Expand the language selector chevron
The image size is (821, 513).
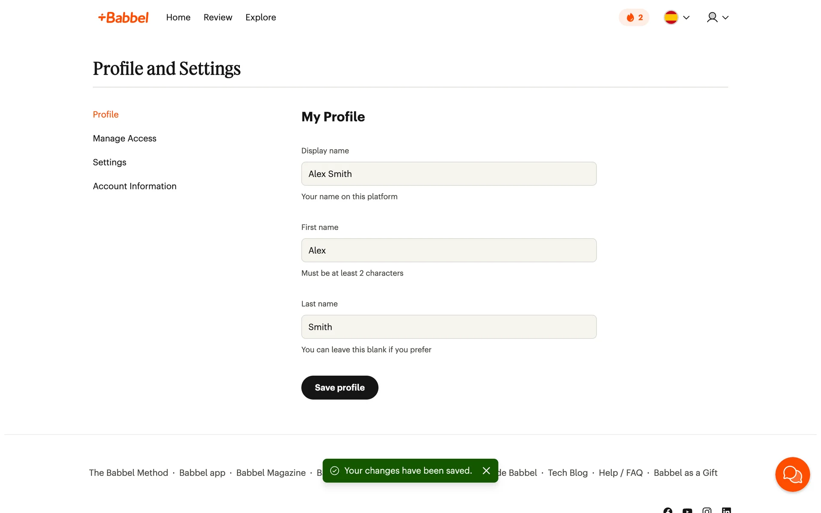pyautogui.click(x=686, y=18)
